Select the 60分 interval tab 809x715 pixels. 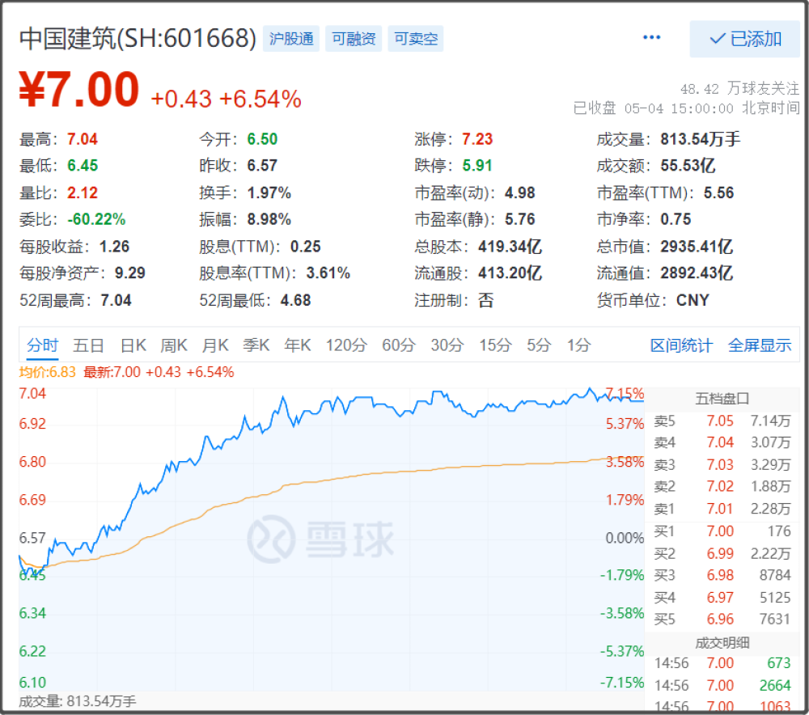click(398, 345)
